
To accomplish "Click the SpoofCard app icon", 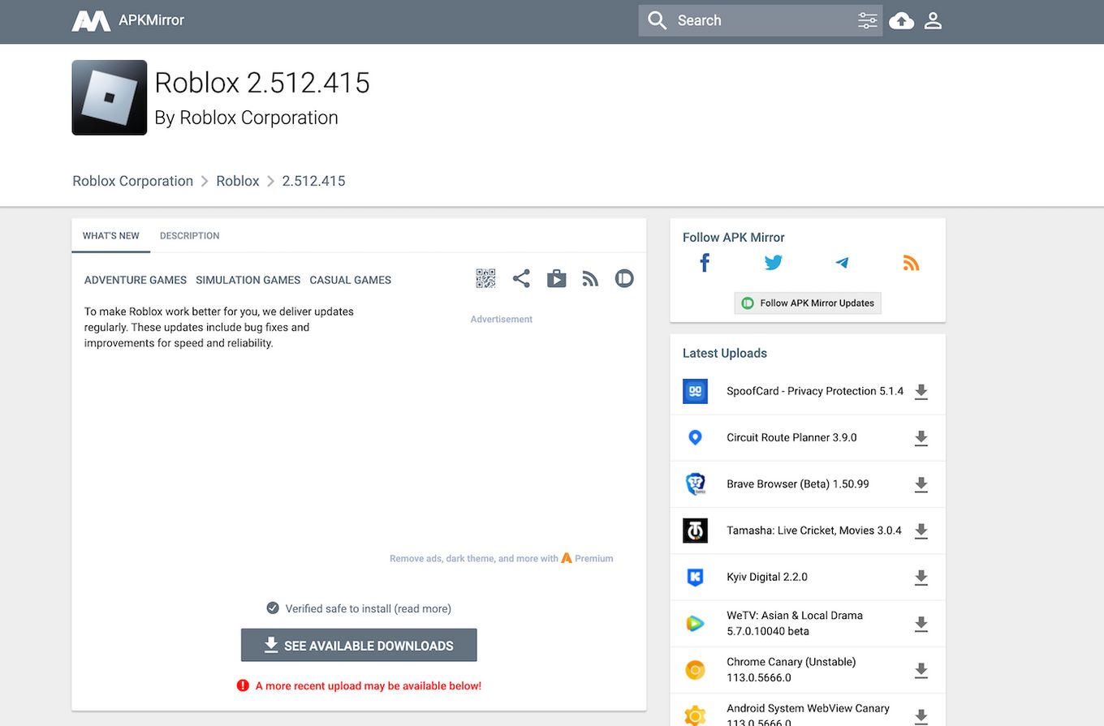I will point(695,391).
